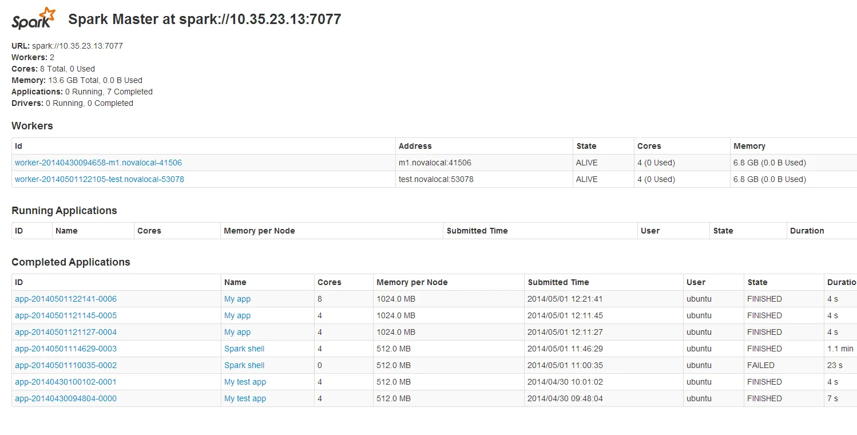Click the "Running Applications" section heading
857x435 pixels.
coord(64,211)
